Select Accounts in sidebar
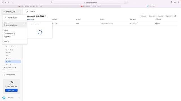 (13, 62)
